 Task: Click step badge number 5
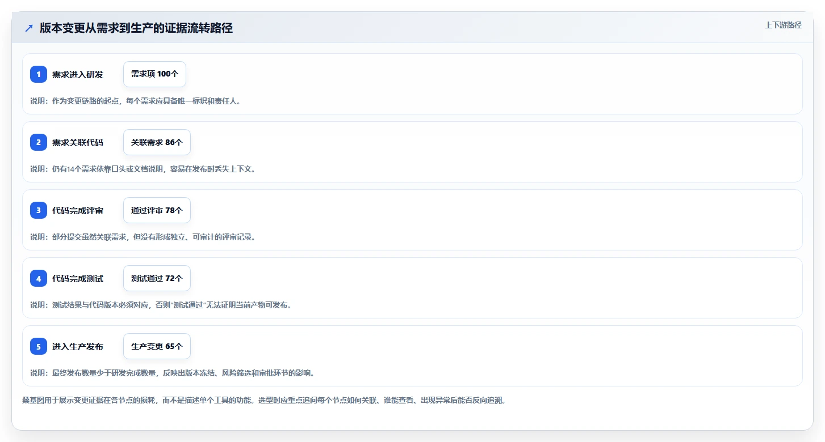tap(39, 346)
